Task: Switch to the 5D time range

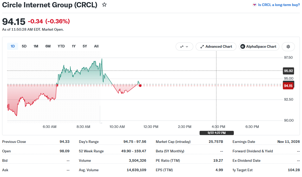Action: coord(24,46)
